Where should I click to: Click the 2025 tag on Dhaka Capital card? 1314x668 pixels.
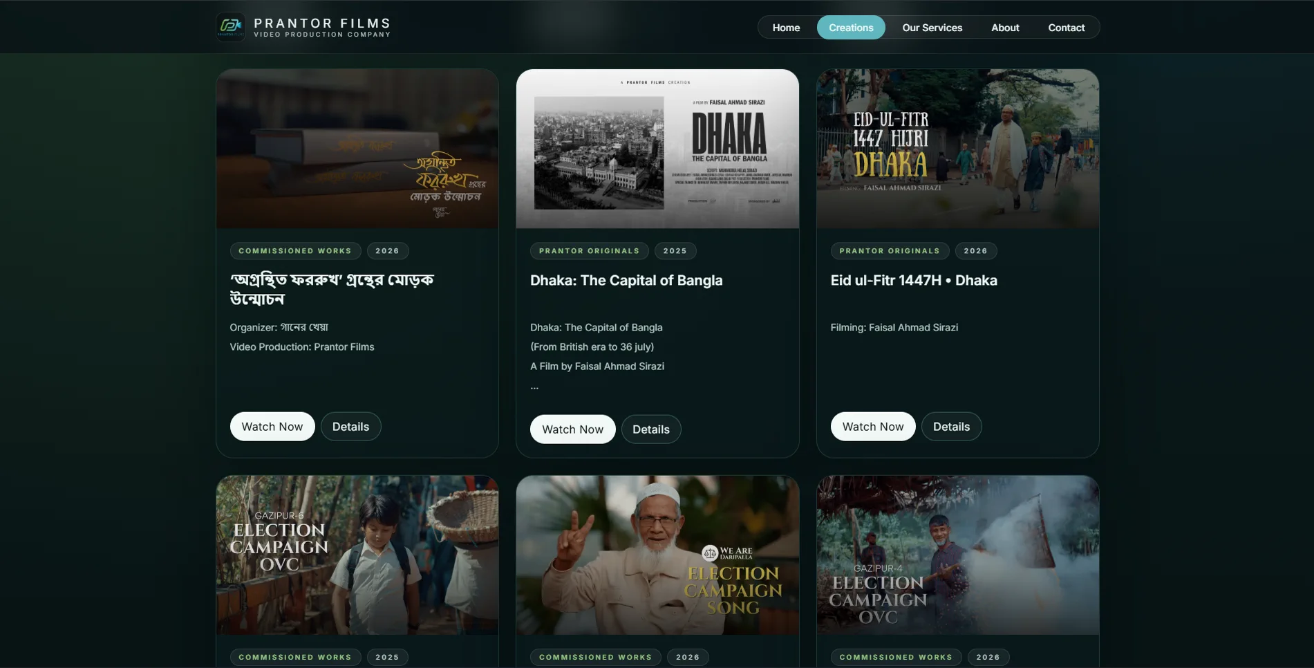675,251
